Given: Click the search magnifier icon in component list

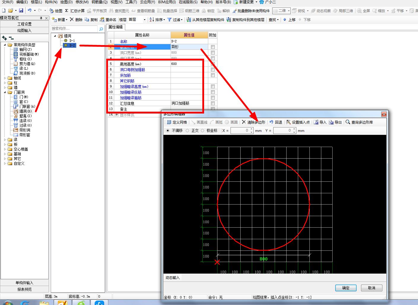Looking at the screenshot, I should (x=101, y=29).
